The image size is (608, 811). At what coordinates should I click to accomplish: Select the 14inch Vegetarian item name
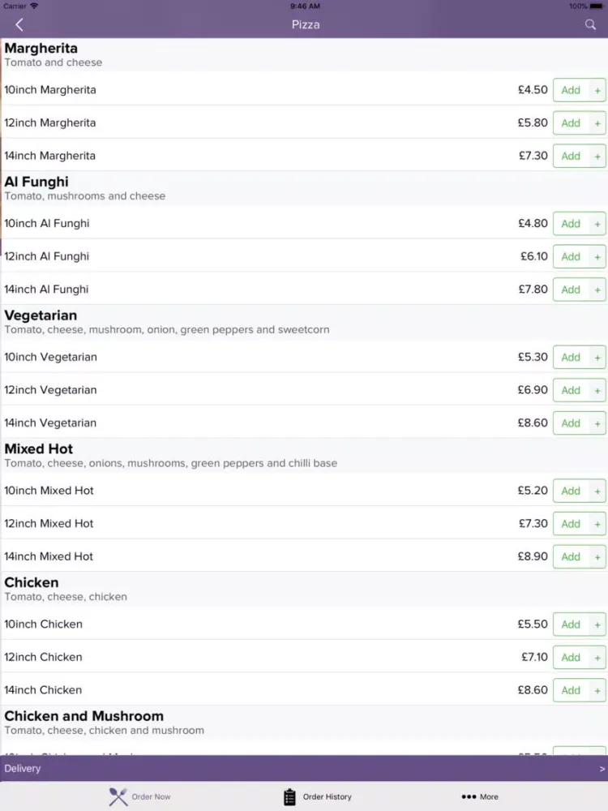(50, 423)
